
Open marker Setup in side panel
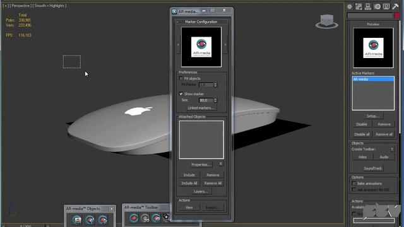[x=373, y=116]
